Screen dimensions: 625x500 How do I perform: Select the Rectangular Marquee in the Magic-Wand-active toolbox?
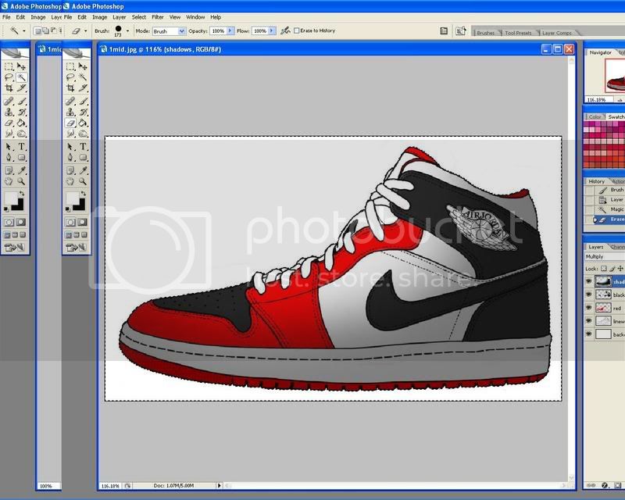pyautogui.click(x=9, y=66)
